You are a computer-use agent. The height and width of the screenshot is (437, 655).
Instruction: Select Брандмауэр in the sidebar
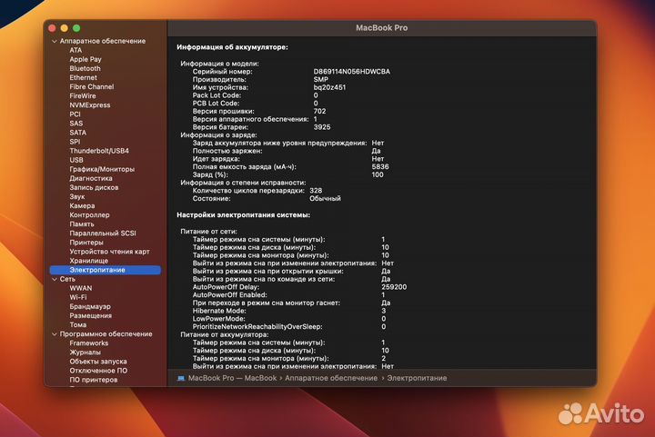(x=90, y=306)
